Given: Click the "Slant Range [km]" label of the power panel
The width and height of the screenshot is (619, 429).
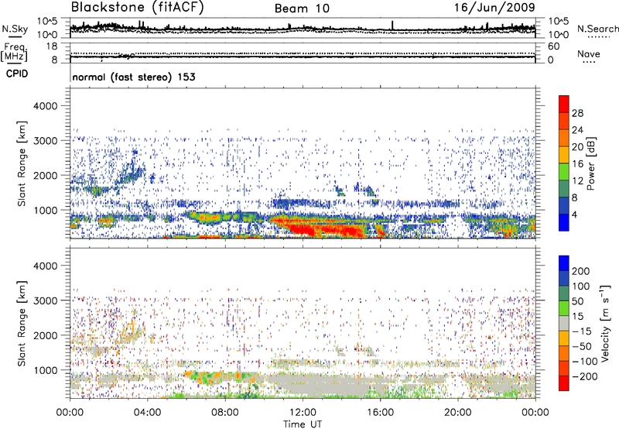Looking at the screenshot, I should 22,163.
